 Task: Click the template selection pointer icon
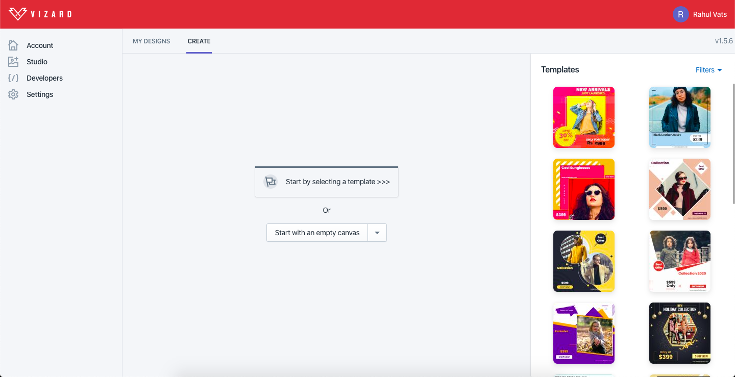271,182
